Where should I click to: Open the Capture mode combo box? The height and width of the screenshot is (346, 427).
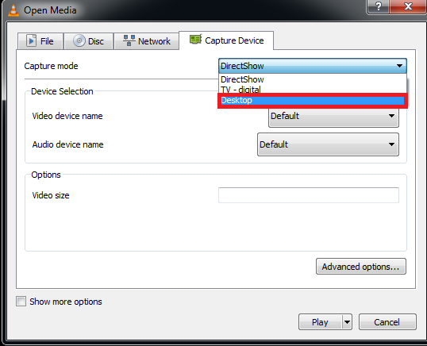313,66
